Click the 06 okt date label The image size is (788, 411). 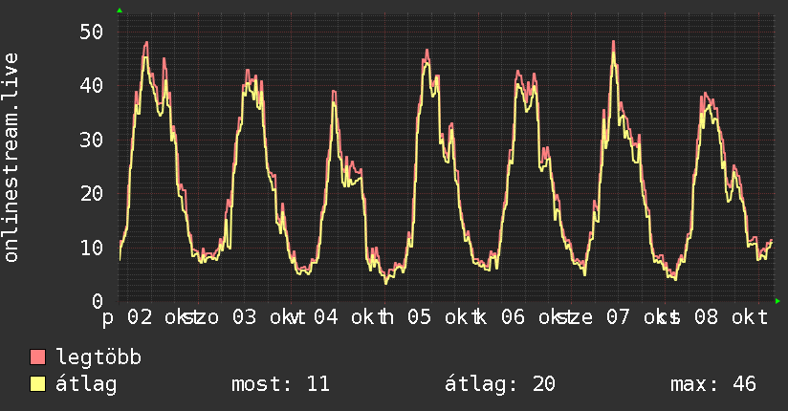coord(535,317)
